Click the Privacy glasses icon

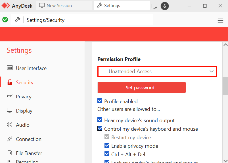[x=10, y=97]
